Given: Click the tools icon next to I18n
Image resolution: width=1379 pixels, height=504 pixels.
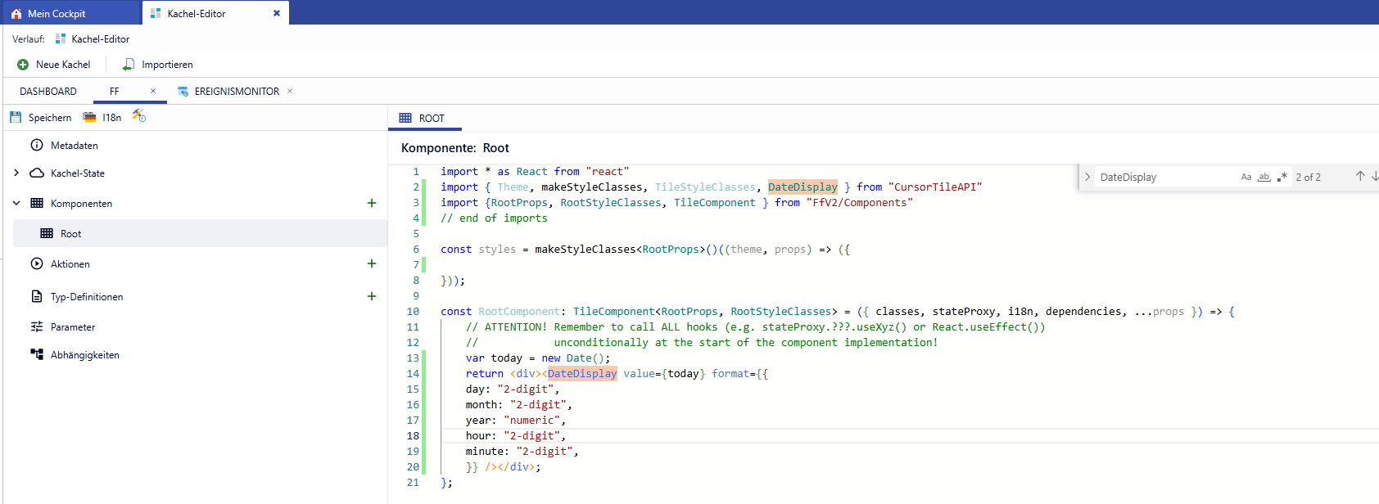Looking at the screenshot, I should [x=139, y=116].
